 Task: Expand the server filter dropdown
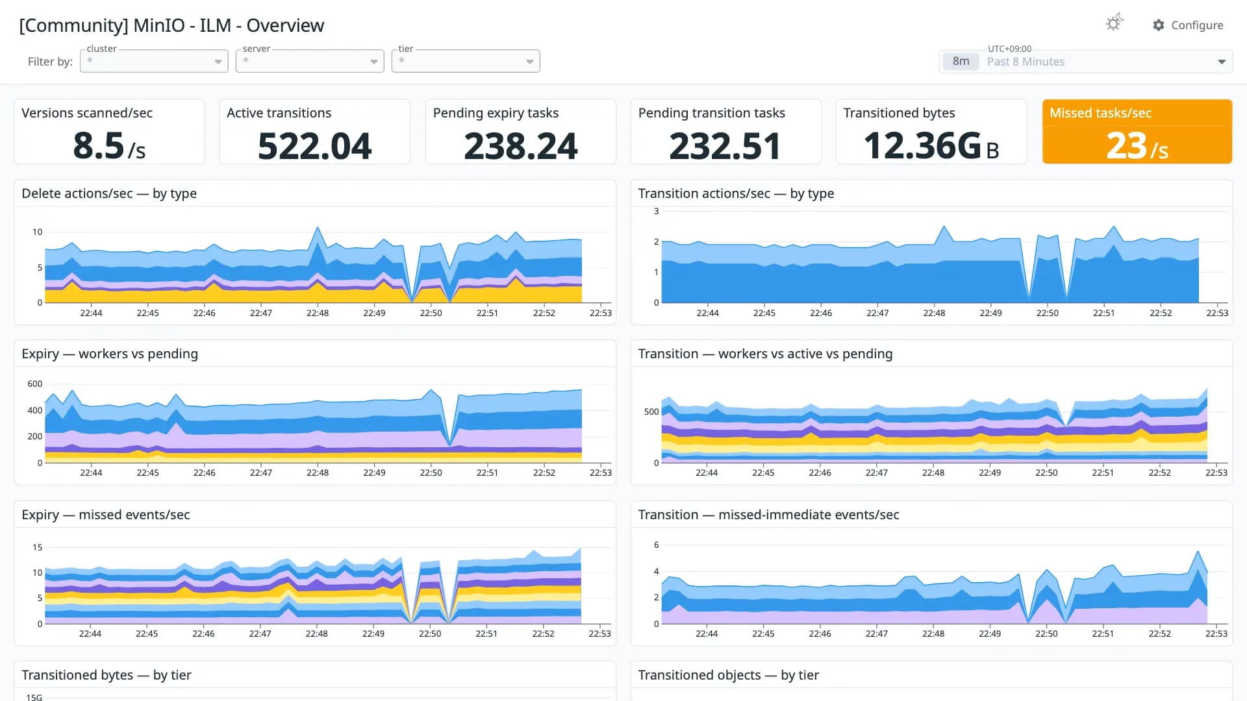click(x=310, y=61)
